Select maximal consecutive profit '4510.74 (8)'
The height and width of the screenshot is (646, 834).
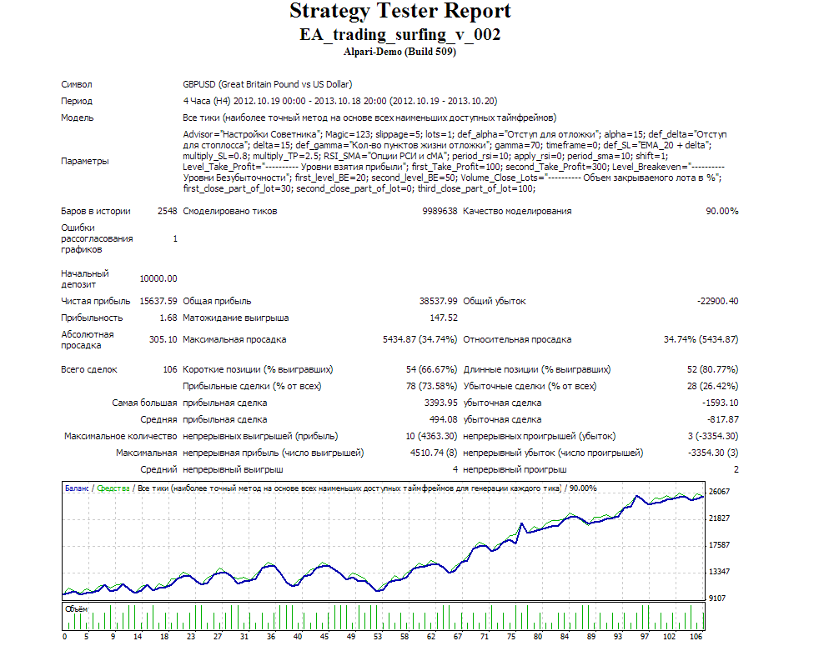click(x=434, y=453)
